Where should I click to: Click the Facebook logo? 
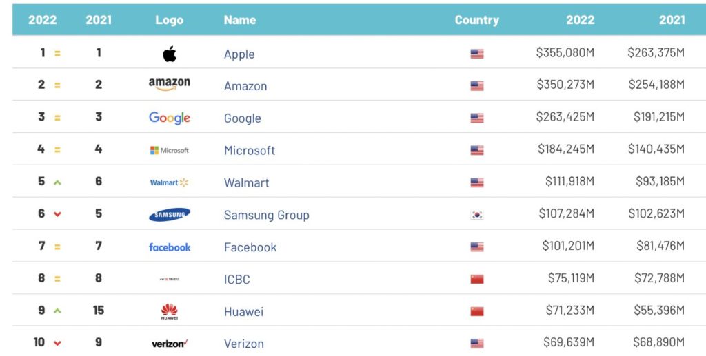coord(170,247)
